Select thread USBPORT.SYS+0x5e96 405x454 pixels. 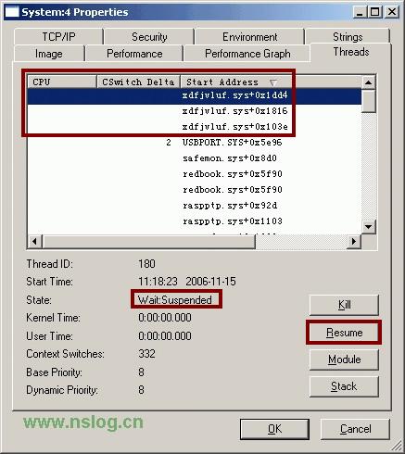[x=195, y=143]
